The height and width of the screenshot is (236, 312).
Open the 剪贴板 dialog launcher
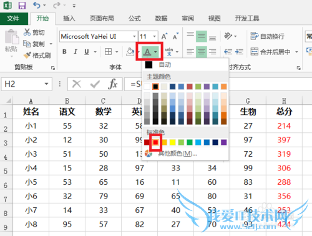(53, 68)
